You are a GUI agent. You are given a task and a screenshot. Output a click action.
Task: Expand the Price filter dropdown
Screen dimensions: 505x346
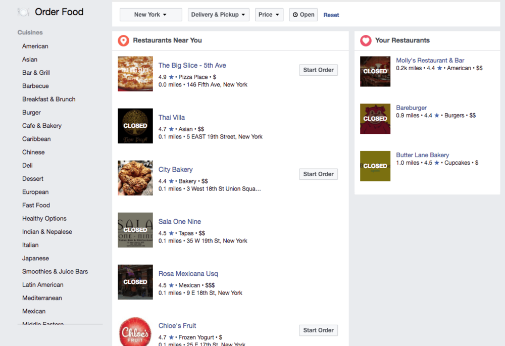point(269,15)
